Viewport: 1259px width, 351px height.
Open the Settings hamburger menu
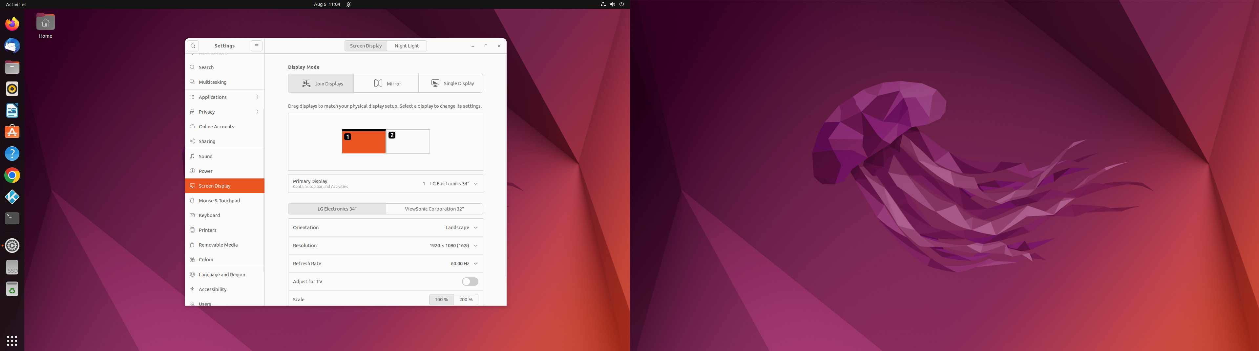(257, 46)
